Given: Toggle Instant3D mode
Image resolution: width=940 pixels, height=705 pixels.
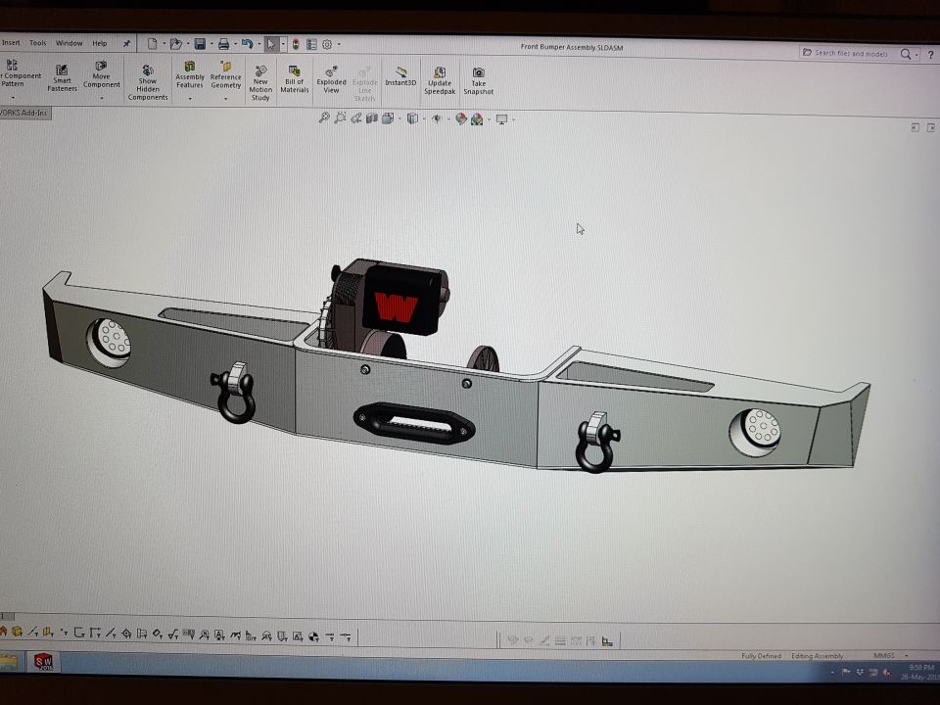Looking at the screenshot, I should coord(400,76).
